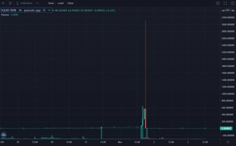Click the 3200.000000 price axis label

228,17
